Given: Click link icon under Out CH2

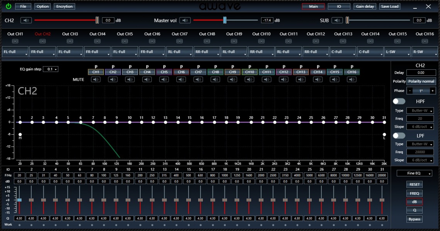Looking at the screenshot, I should [42, 41].
